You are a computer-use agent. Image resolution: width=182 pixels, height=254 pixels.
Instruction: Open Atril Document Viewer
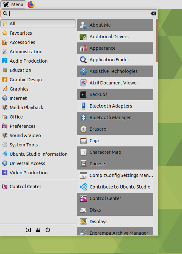tap(115, 83)
